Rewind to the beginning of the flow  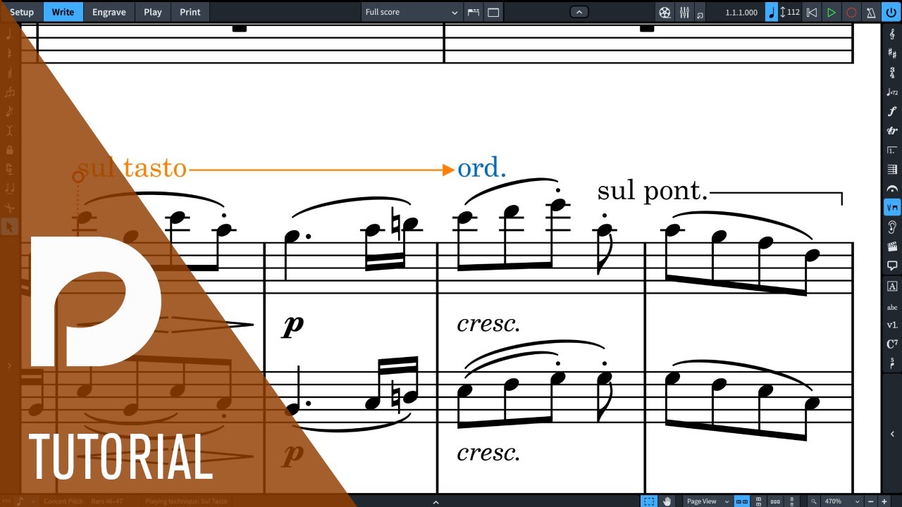pyautogui.click(x=812, y=12)
